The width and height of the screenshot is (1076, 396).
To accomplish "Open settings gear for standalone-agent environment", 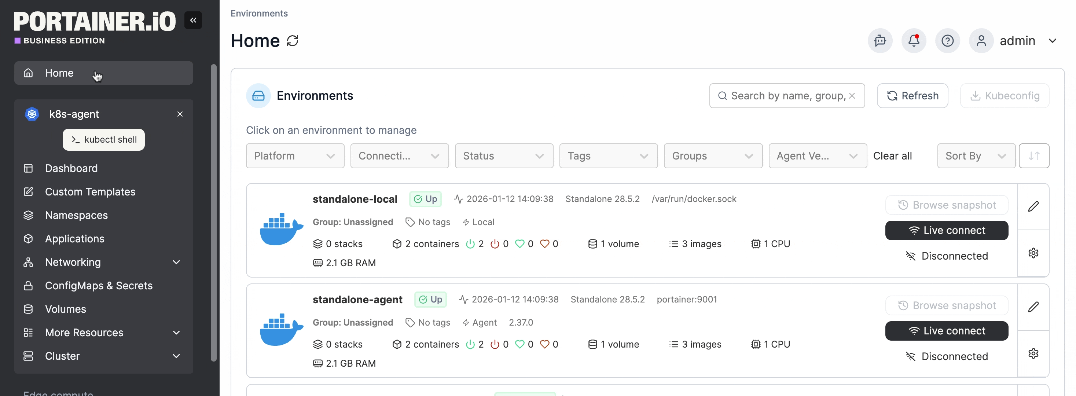I will (x=1033, y=353).
